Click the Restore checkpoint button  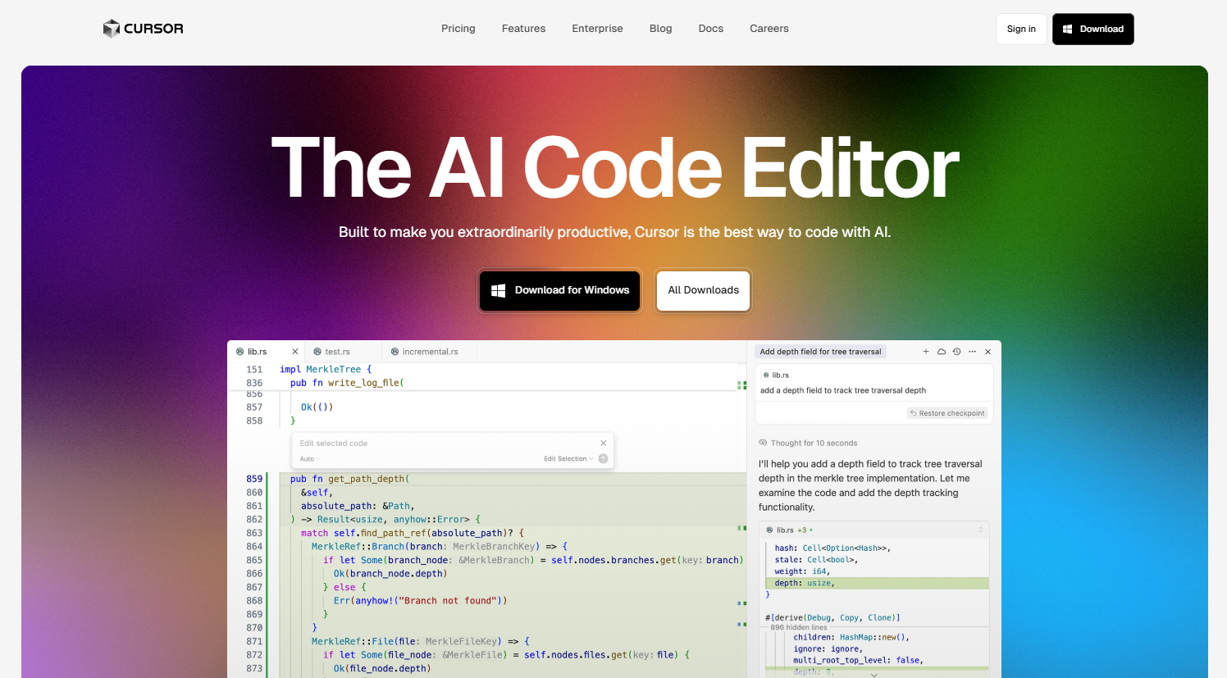click(947, 412)
